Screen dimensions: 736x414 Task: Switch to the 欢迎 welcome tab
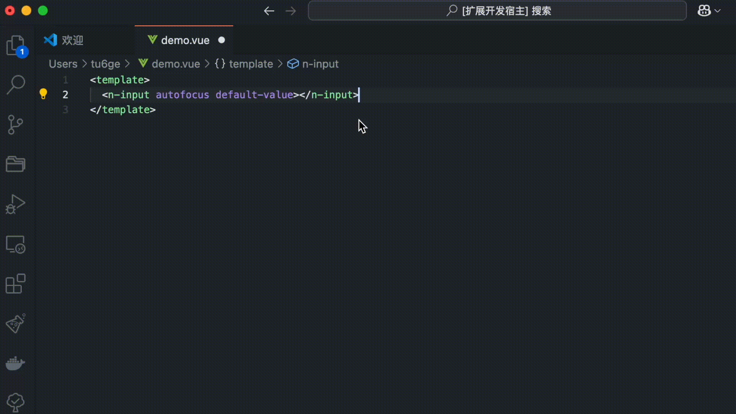(72, 40)
